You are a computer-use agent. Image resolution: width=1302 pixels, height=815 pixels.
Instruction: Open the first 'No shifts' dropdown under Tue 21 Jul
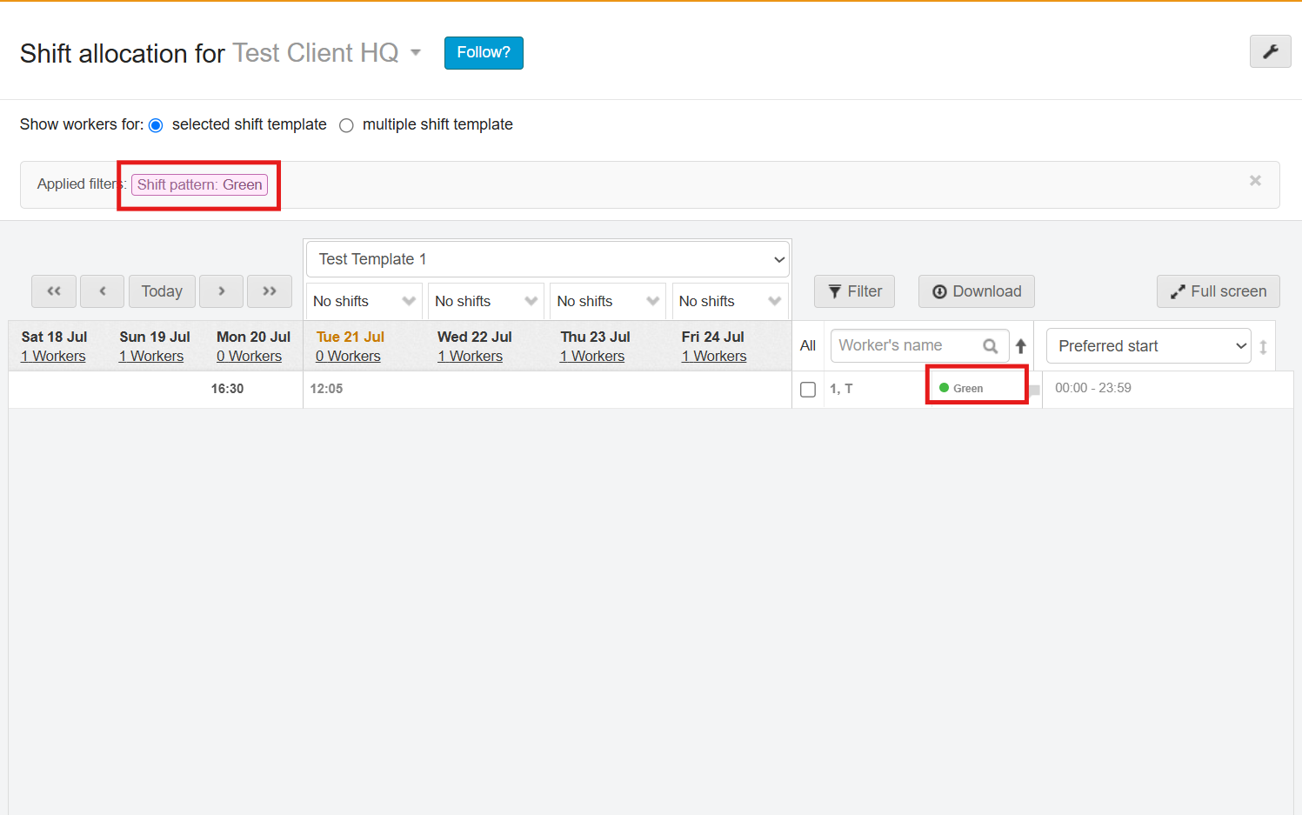pyautogui.click(x=364, y=301)
